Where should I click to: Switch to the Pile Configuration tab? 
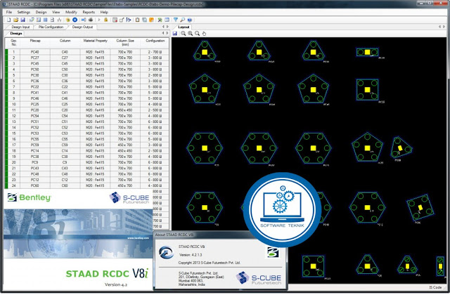(x=51, y=27)
